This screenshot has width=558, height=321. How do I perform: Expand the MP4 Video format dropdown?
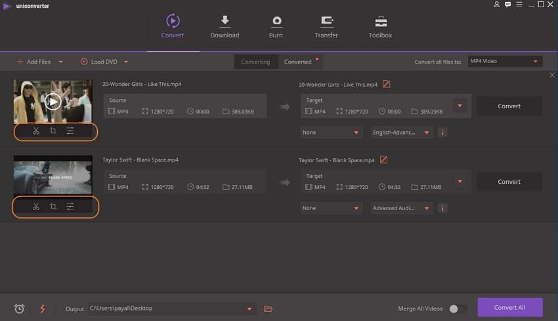coord(504,62)
